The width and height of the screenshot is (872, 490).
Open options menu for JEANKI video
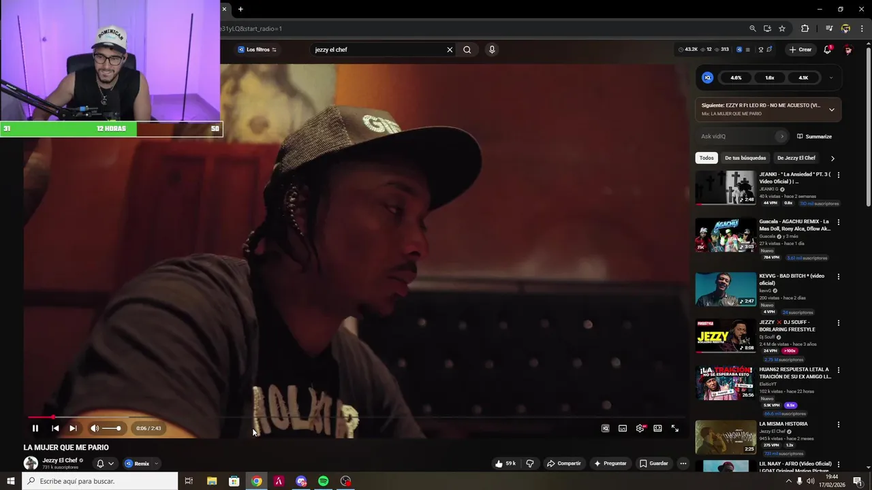[x=839, y=175]
